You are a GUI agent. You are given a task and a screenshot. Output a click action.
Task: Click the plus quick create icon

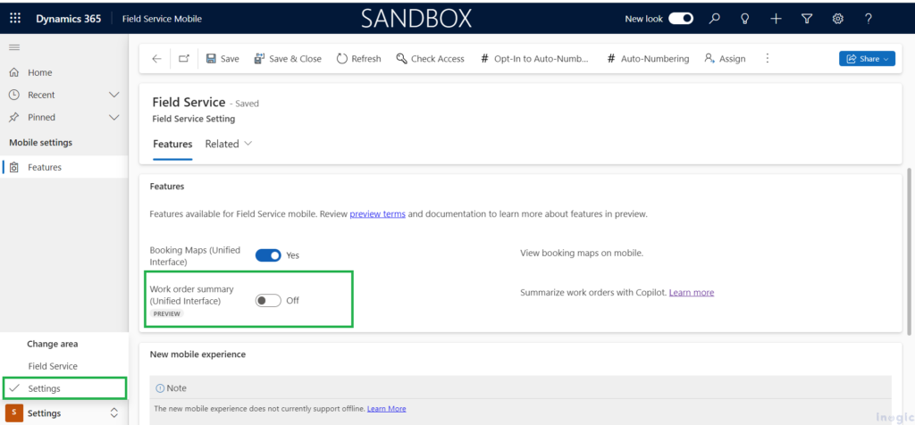click(x=776, y=19)
